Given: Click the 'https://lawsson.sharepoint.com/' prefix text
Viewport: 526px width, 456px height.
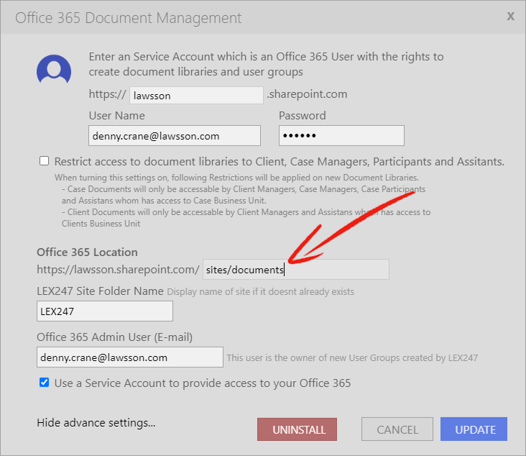Looking at the screenshot, I should pos(118,269).
